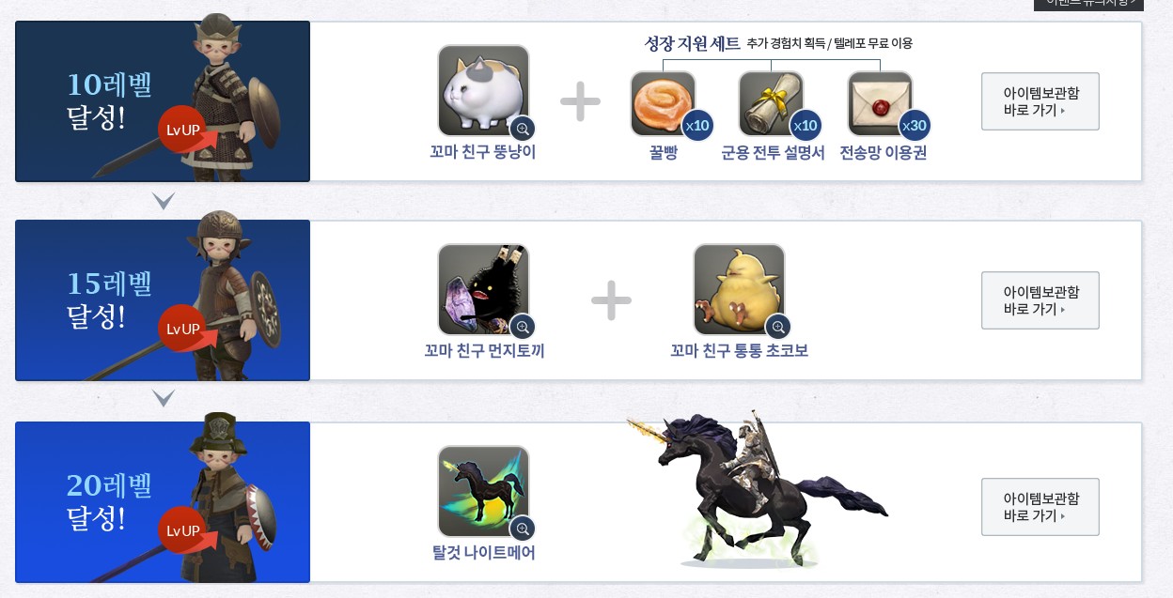Click the 10레벨 달성 banner
Screen dimensions: 1173x598
[163, 101]
